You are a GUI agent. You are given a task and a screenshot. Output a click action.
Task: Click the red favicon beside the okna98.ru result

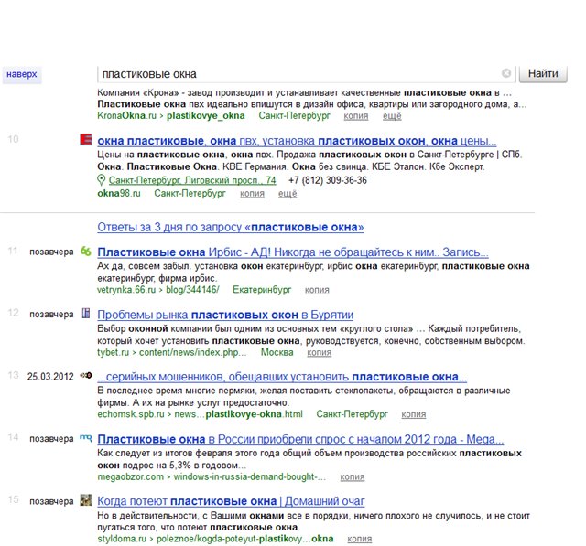coord(86,140)
